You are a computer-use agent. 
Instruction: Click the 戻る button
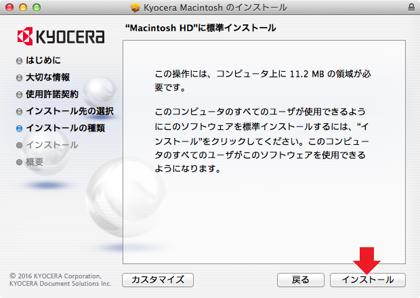301,280
